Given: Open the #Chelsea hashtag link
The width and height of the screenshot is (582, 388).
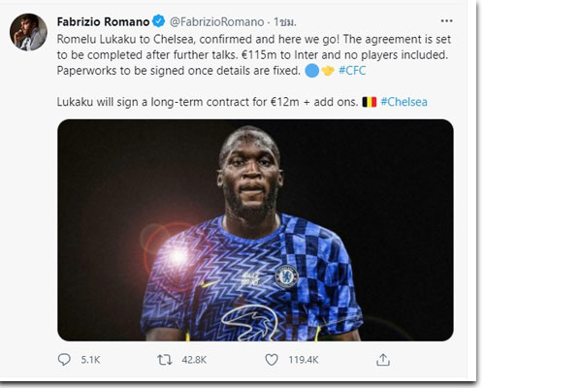Looking at the screenshot, I should pyautogui.click(x=404, y=102).
